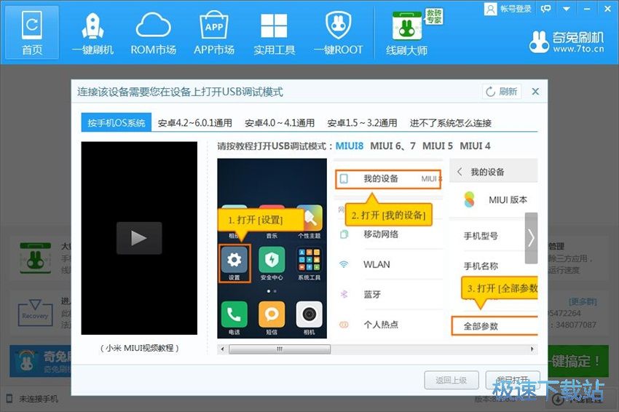
Task: Click the 刷新 refresh button
Action: pyautogui.click(x=502, y=92)
